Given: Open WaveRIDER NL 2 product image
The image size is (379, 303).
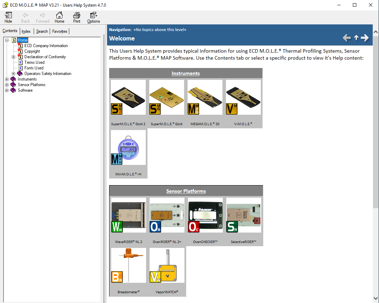Looking at the screenshot, I should (129, 215).
